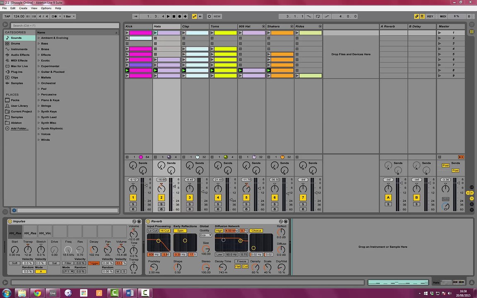Expand the Winds folder
The height and width of the screenshot is (298, 477).
tap(39, 140)
